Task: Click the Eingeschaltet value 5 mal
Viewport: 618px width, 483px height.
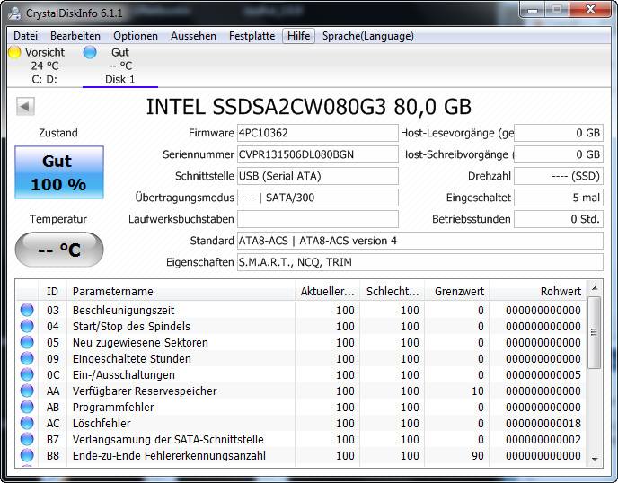Action: [559, 198]
